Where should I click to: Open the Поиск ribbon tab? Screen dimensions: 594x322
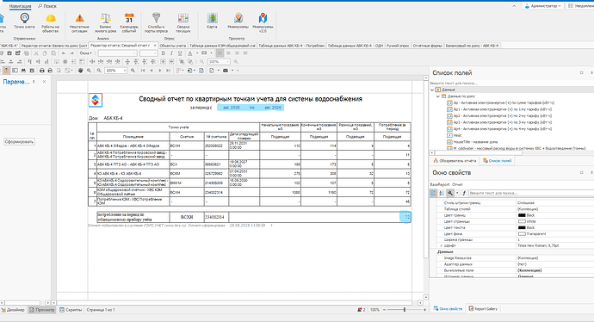click(x=47, y=6)
